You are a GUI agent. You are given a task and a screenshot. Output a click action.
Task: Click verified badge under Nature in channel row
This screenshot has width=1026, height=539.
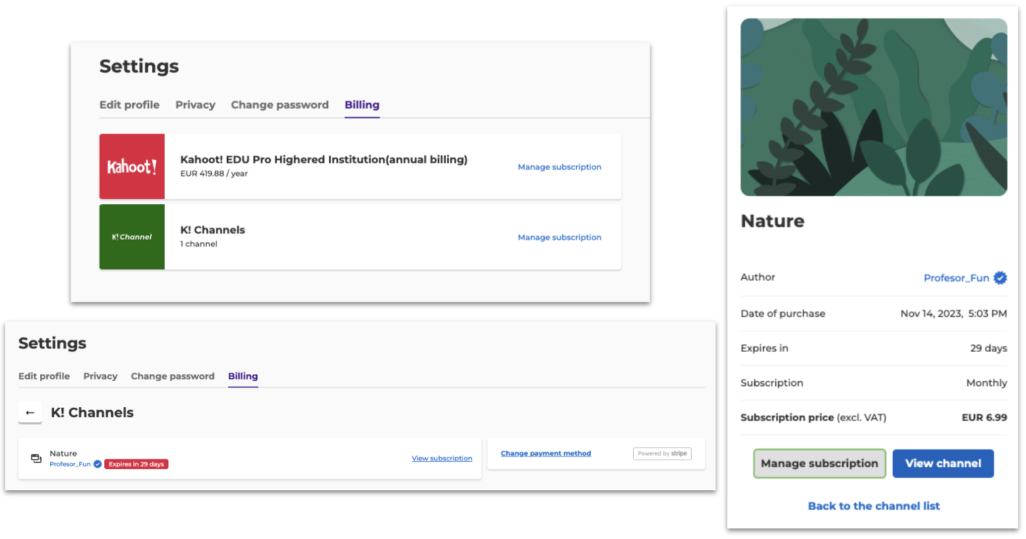[98, 465]
